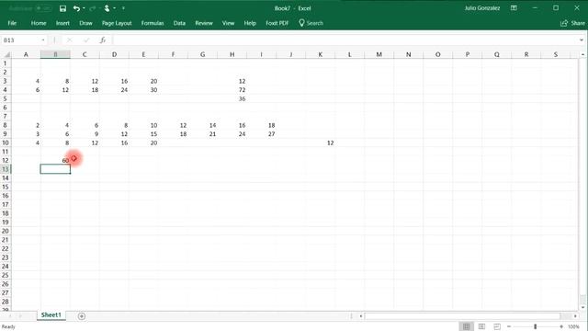
Task: Click account name Julio Gonzalez
Action: coord(481,8)
